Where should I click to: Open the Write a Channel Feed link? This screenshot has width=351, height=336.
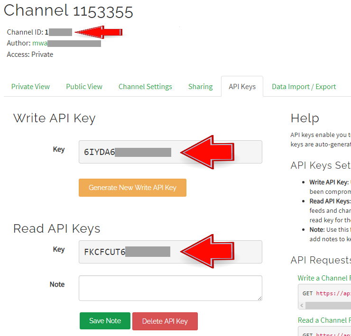[x=324, y=278]
